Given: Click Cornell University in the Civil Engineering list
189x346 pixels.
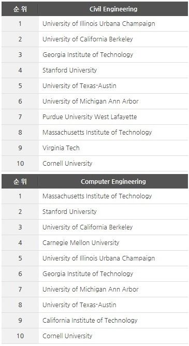Looking at the screenshot, I should 67,163.
